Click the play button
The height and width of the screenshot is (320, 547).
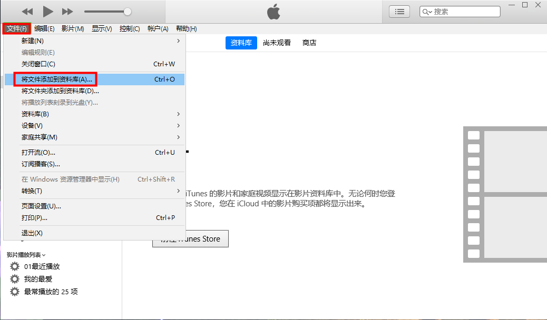(x=48, y=12)
